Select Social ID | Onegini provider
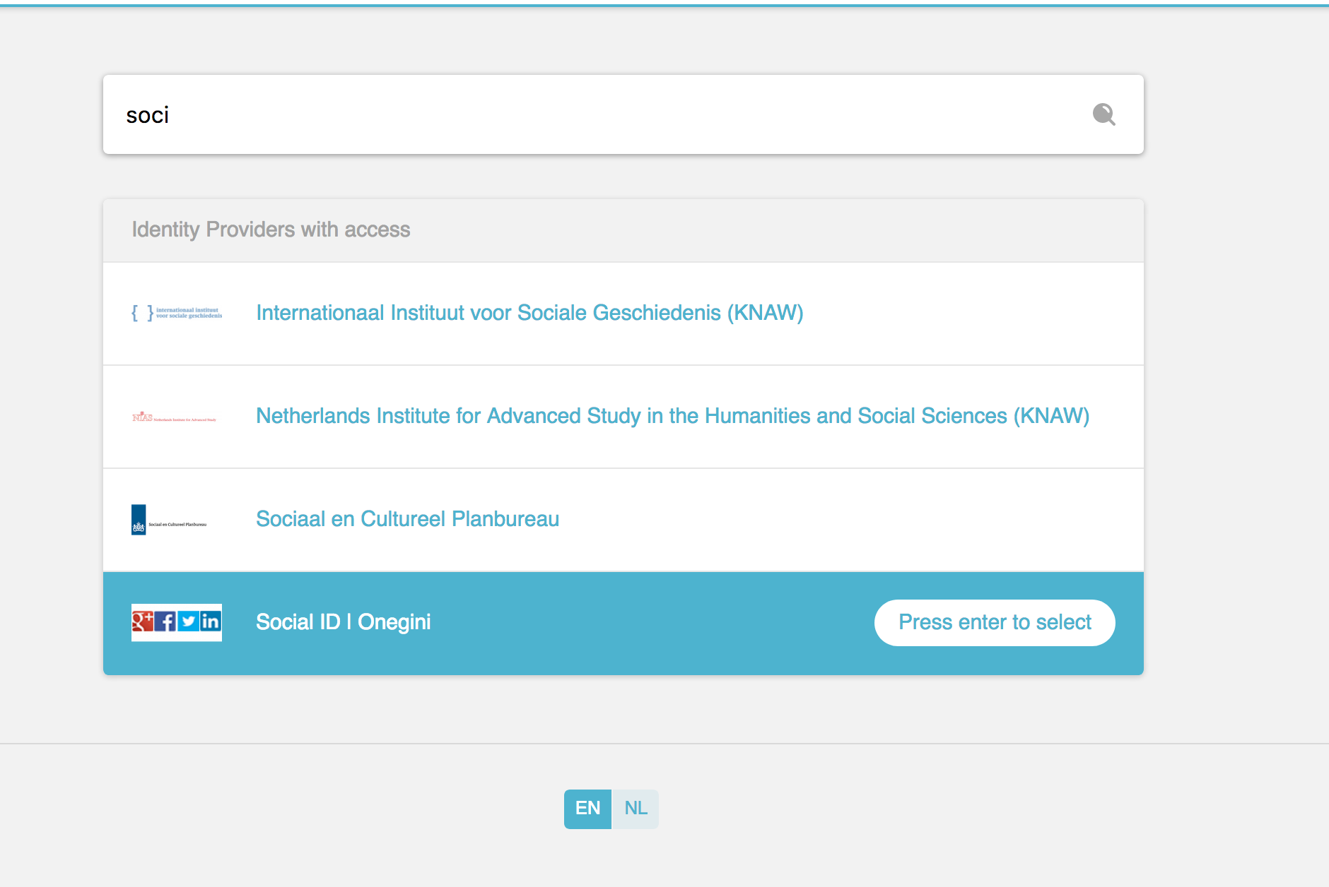The image size is (1329, 887). point(623,623)
